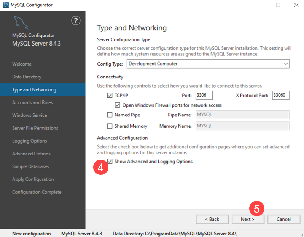Enable the Named Pipe checkbox
Viewport: 304px width, 237px height.
point(110,115)
